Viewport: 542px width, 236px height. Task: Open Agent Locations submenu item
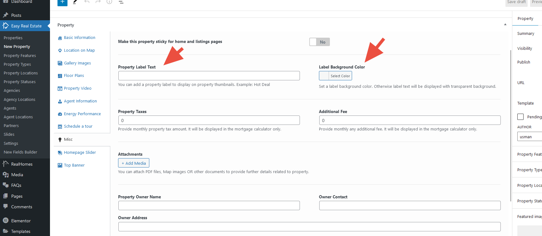tap(18, 117)
